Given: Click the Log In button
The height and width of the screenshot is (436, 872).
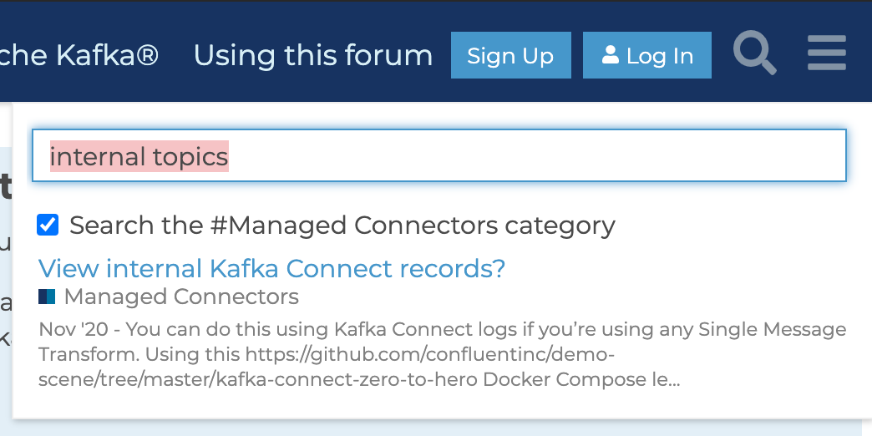Looking at the screenshot, I should pos(646,55).
